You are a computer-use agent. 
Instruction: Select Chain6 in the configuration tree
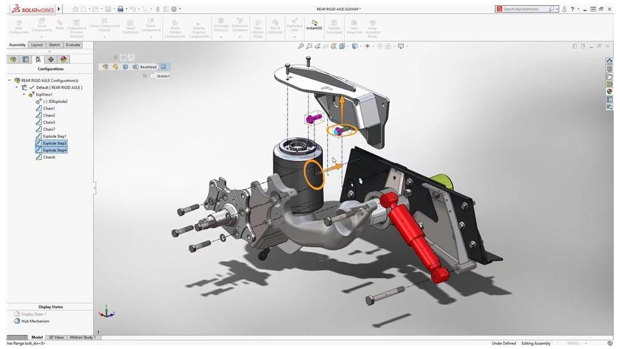coord(49,157)
